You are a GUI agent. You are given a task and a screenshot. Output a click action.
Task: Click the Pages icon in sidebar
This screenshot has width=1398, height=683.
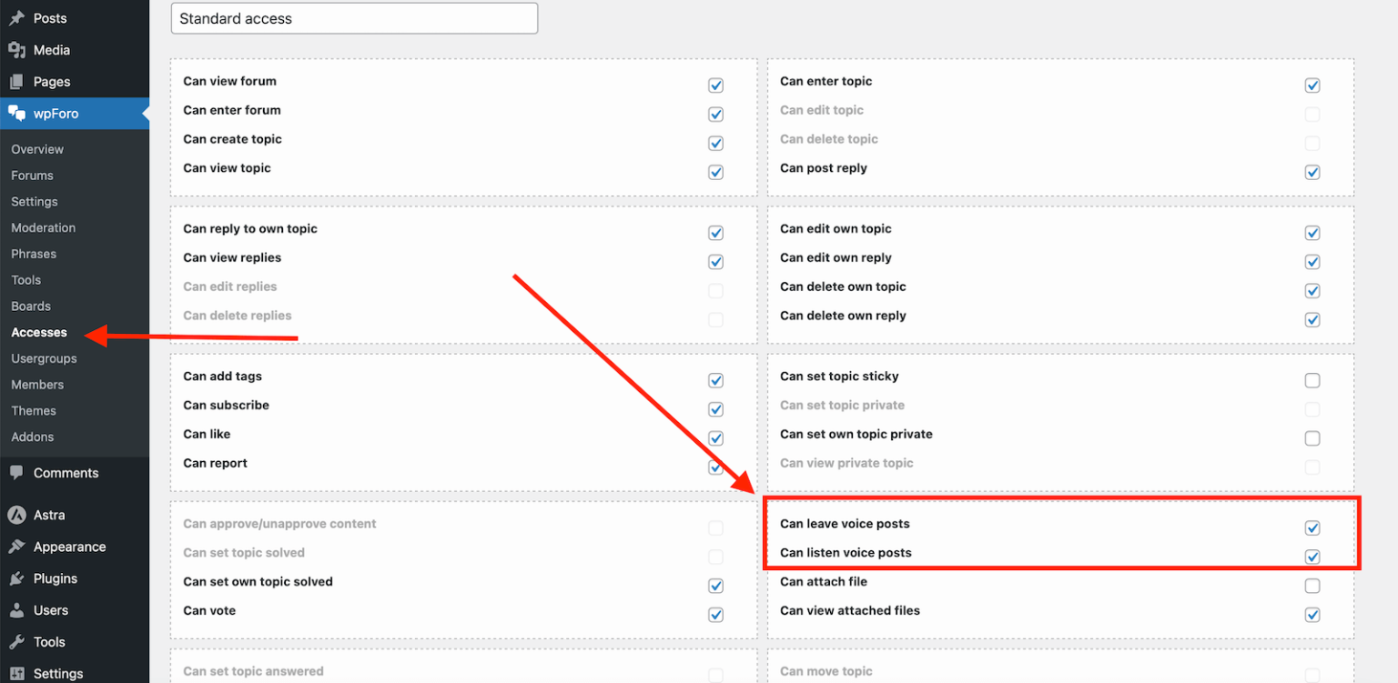click(16, 82)
